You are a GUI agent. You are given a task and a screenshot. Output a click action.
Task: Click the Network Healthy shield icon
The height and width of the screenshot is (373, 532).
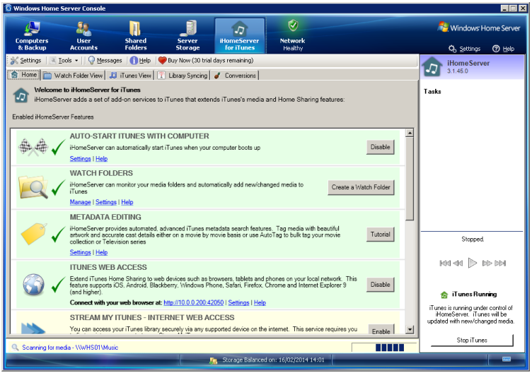pyautogui.click(x=293, y=27)
